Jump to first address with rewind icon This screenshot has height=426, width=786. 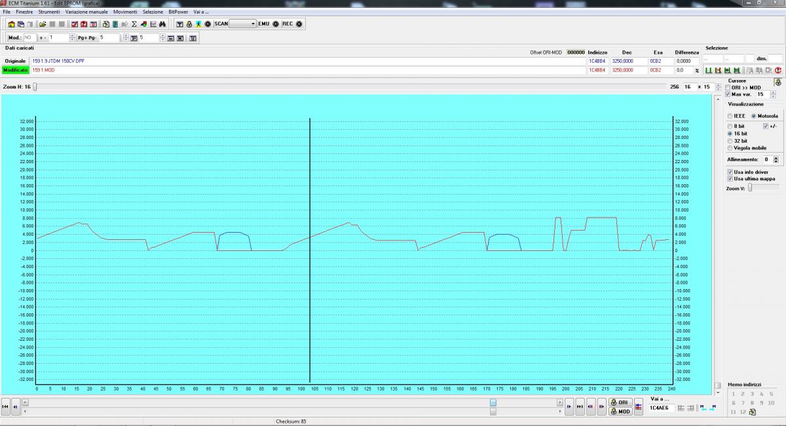[x=6, y=406]
